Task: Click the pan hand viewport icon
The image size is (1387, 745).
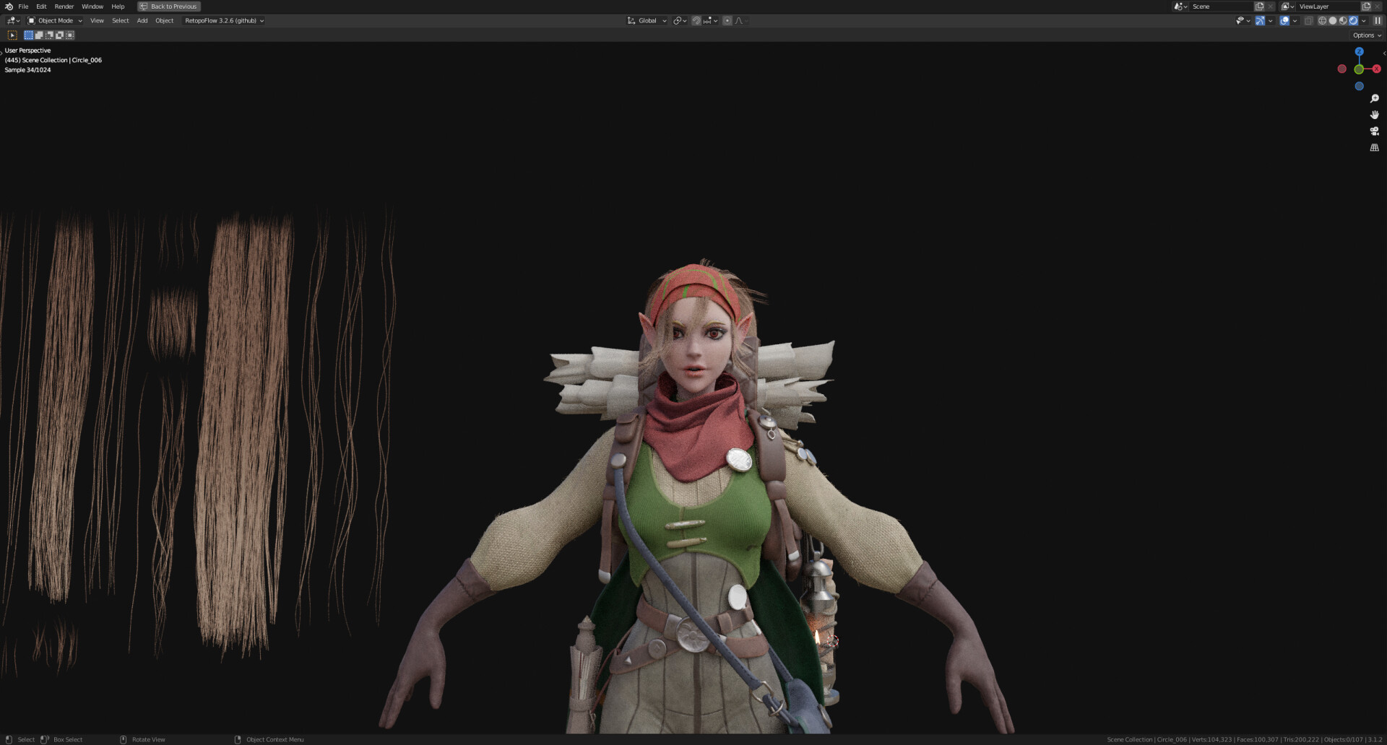Action: click(1374, 115)
